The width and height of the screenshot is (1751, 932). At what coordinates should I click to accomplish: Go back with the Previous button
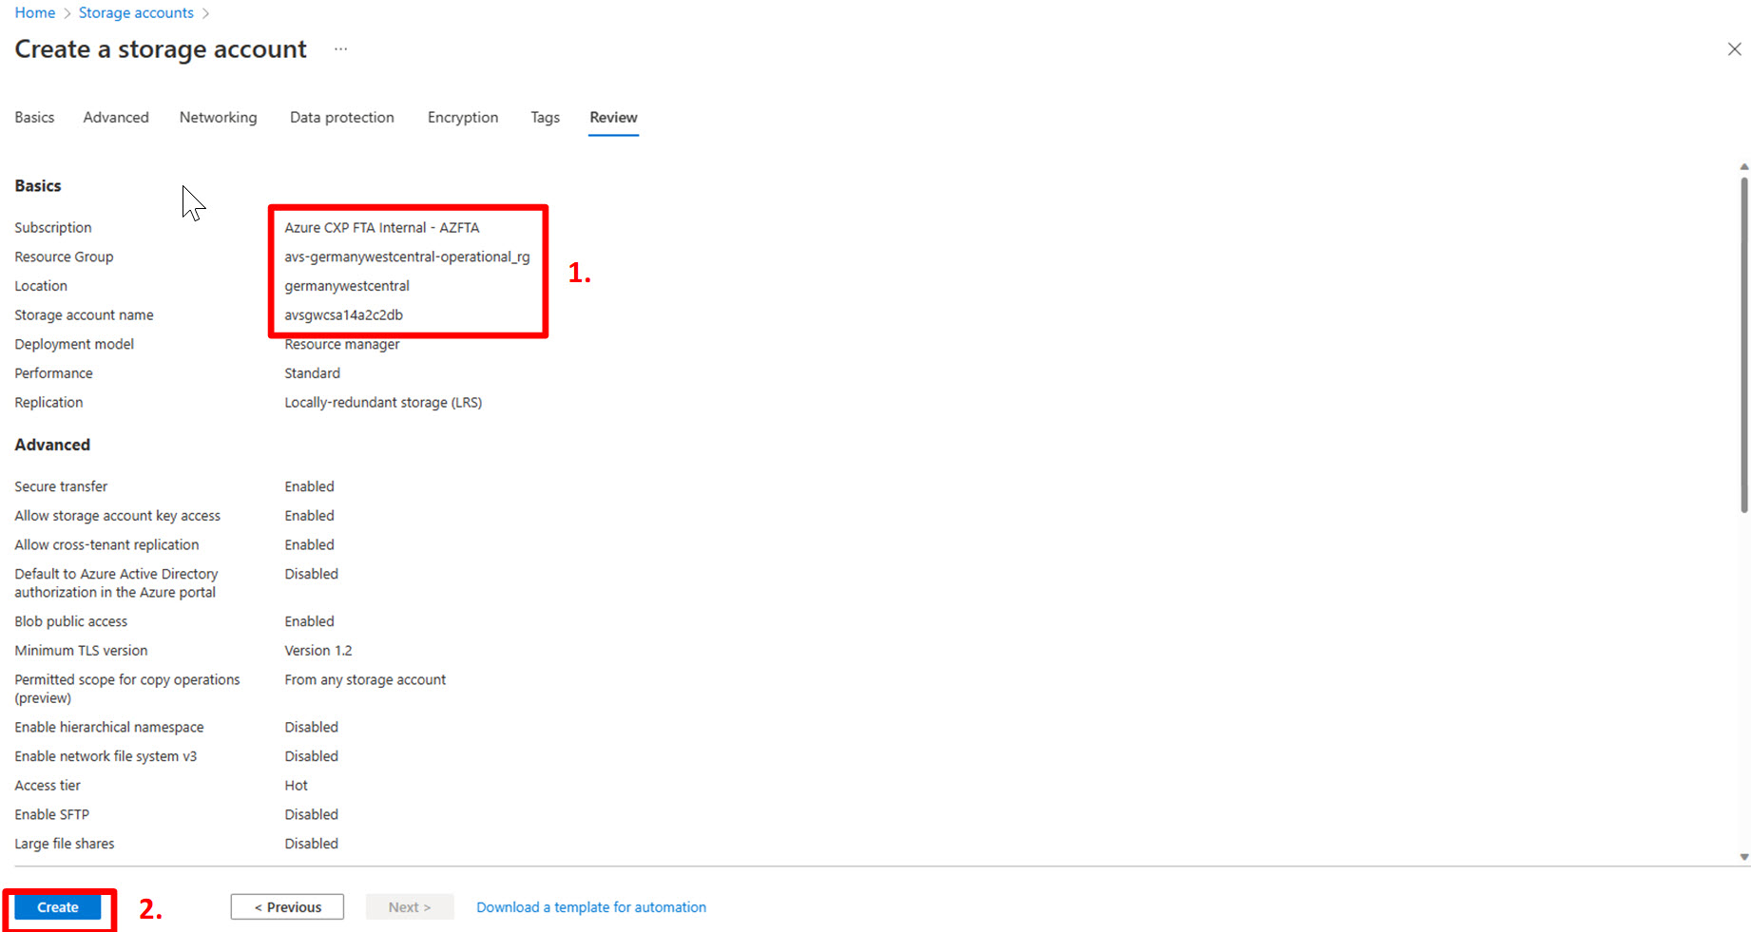tap(287, 906)
